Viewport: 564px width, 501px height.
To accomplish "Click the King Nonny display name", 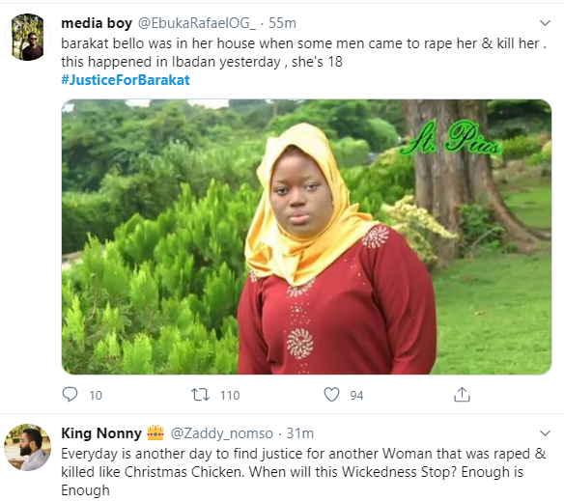I will point(101,433).
